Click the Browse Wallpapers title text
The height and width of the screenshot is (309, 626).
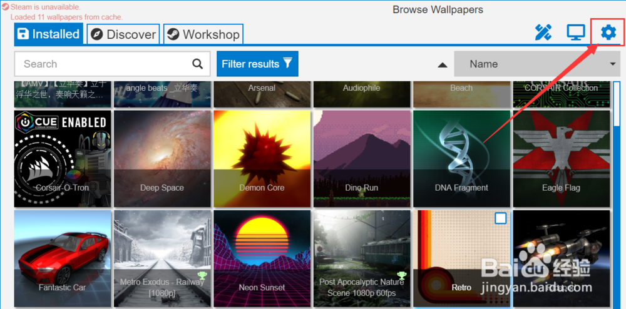(x=438, y=9)
